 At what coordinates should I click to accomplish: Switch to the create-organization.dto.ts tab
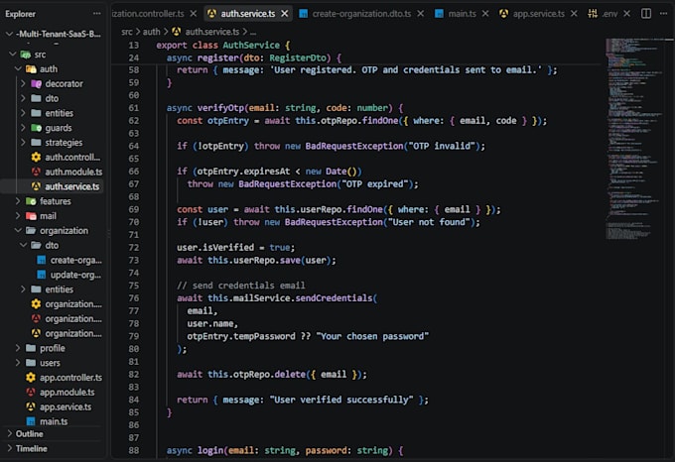361,14
